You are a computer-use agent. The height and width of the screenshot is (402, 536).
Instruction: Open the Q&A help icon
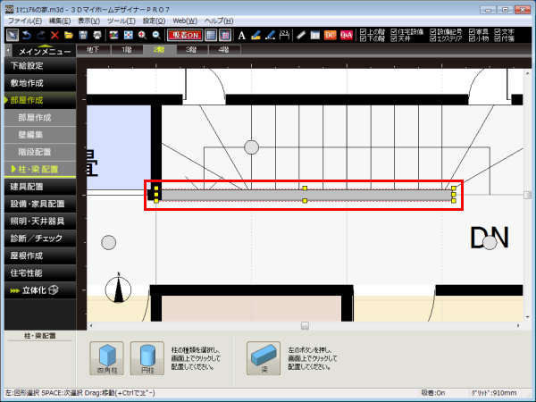coord(345,35)
